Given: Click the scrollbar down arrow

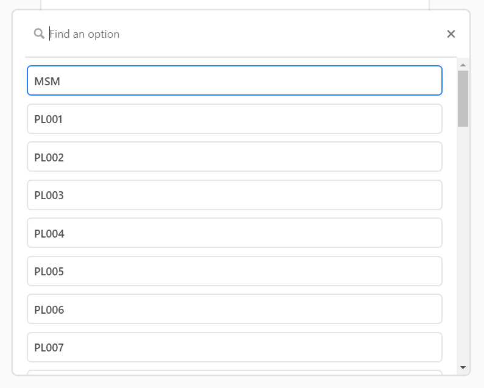Looking at the screenshot, I should [x=463, y=367].
